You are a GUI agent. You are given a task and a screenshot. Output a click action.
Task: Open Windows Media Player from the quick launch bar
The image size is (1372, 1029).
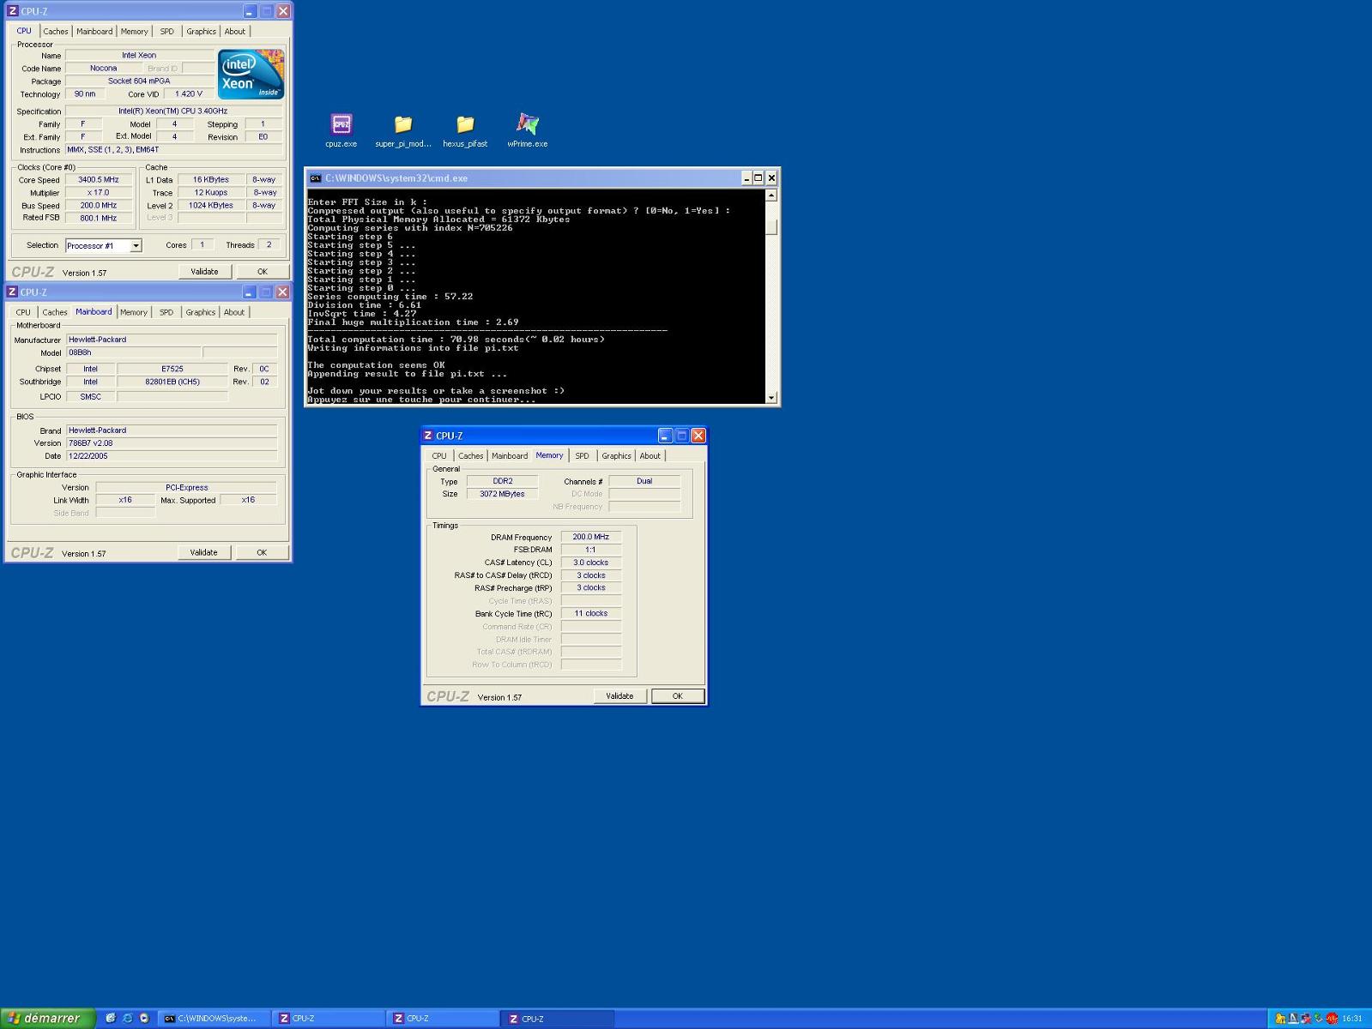point(144,1019)
